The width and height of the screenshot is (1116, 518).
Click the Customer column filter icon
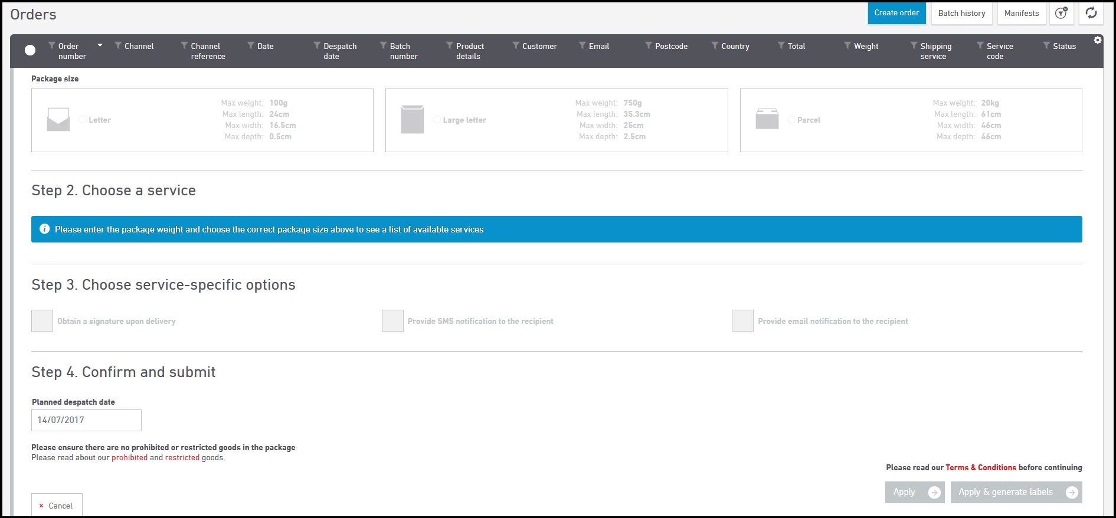[516, 46]
